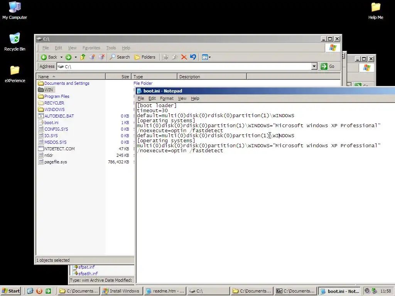The image size is (395, 296).
Task: Click the blue Undo icon
Action: (193, 57)
